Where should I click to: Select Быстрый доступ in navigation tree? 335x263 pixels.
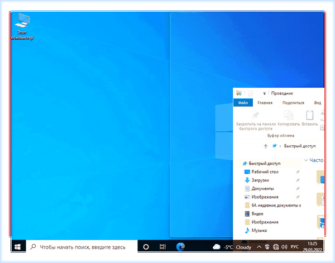coord(265,164)
